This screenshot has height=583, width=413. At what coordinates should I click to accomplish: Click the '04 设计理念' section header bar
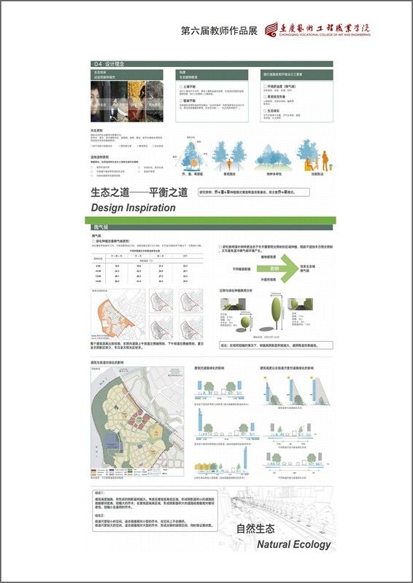212,64
